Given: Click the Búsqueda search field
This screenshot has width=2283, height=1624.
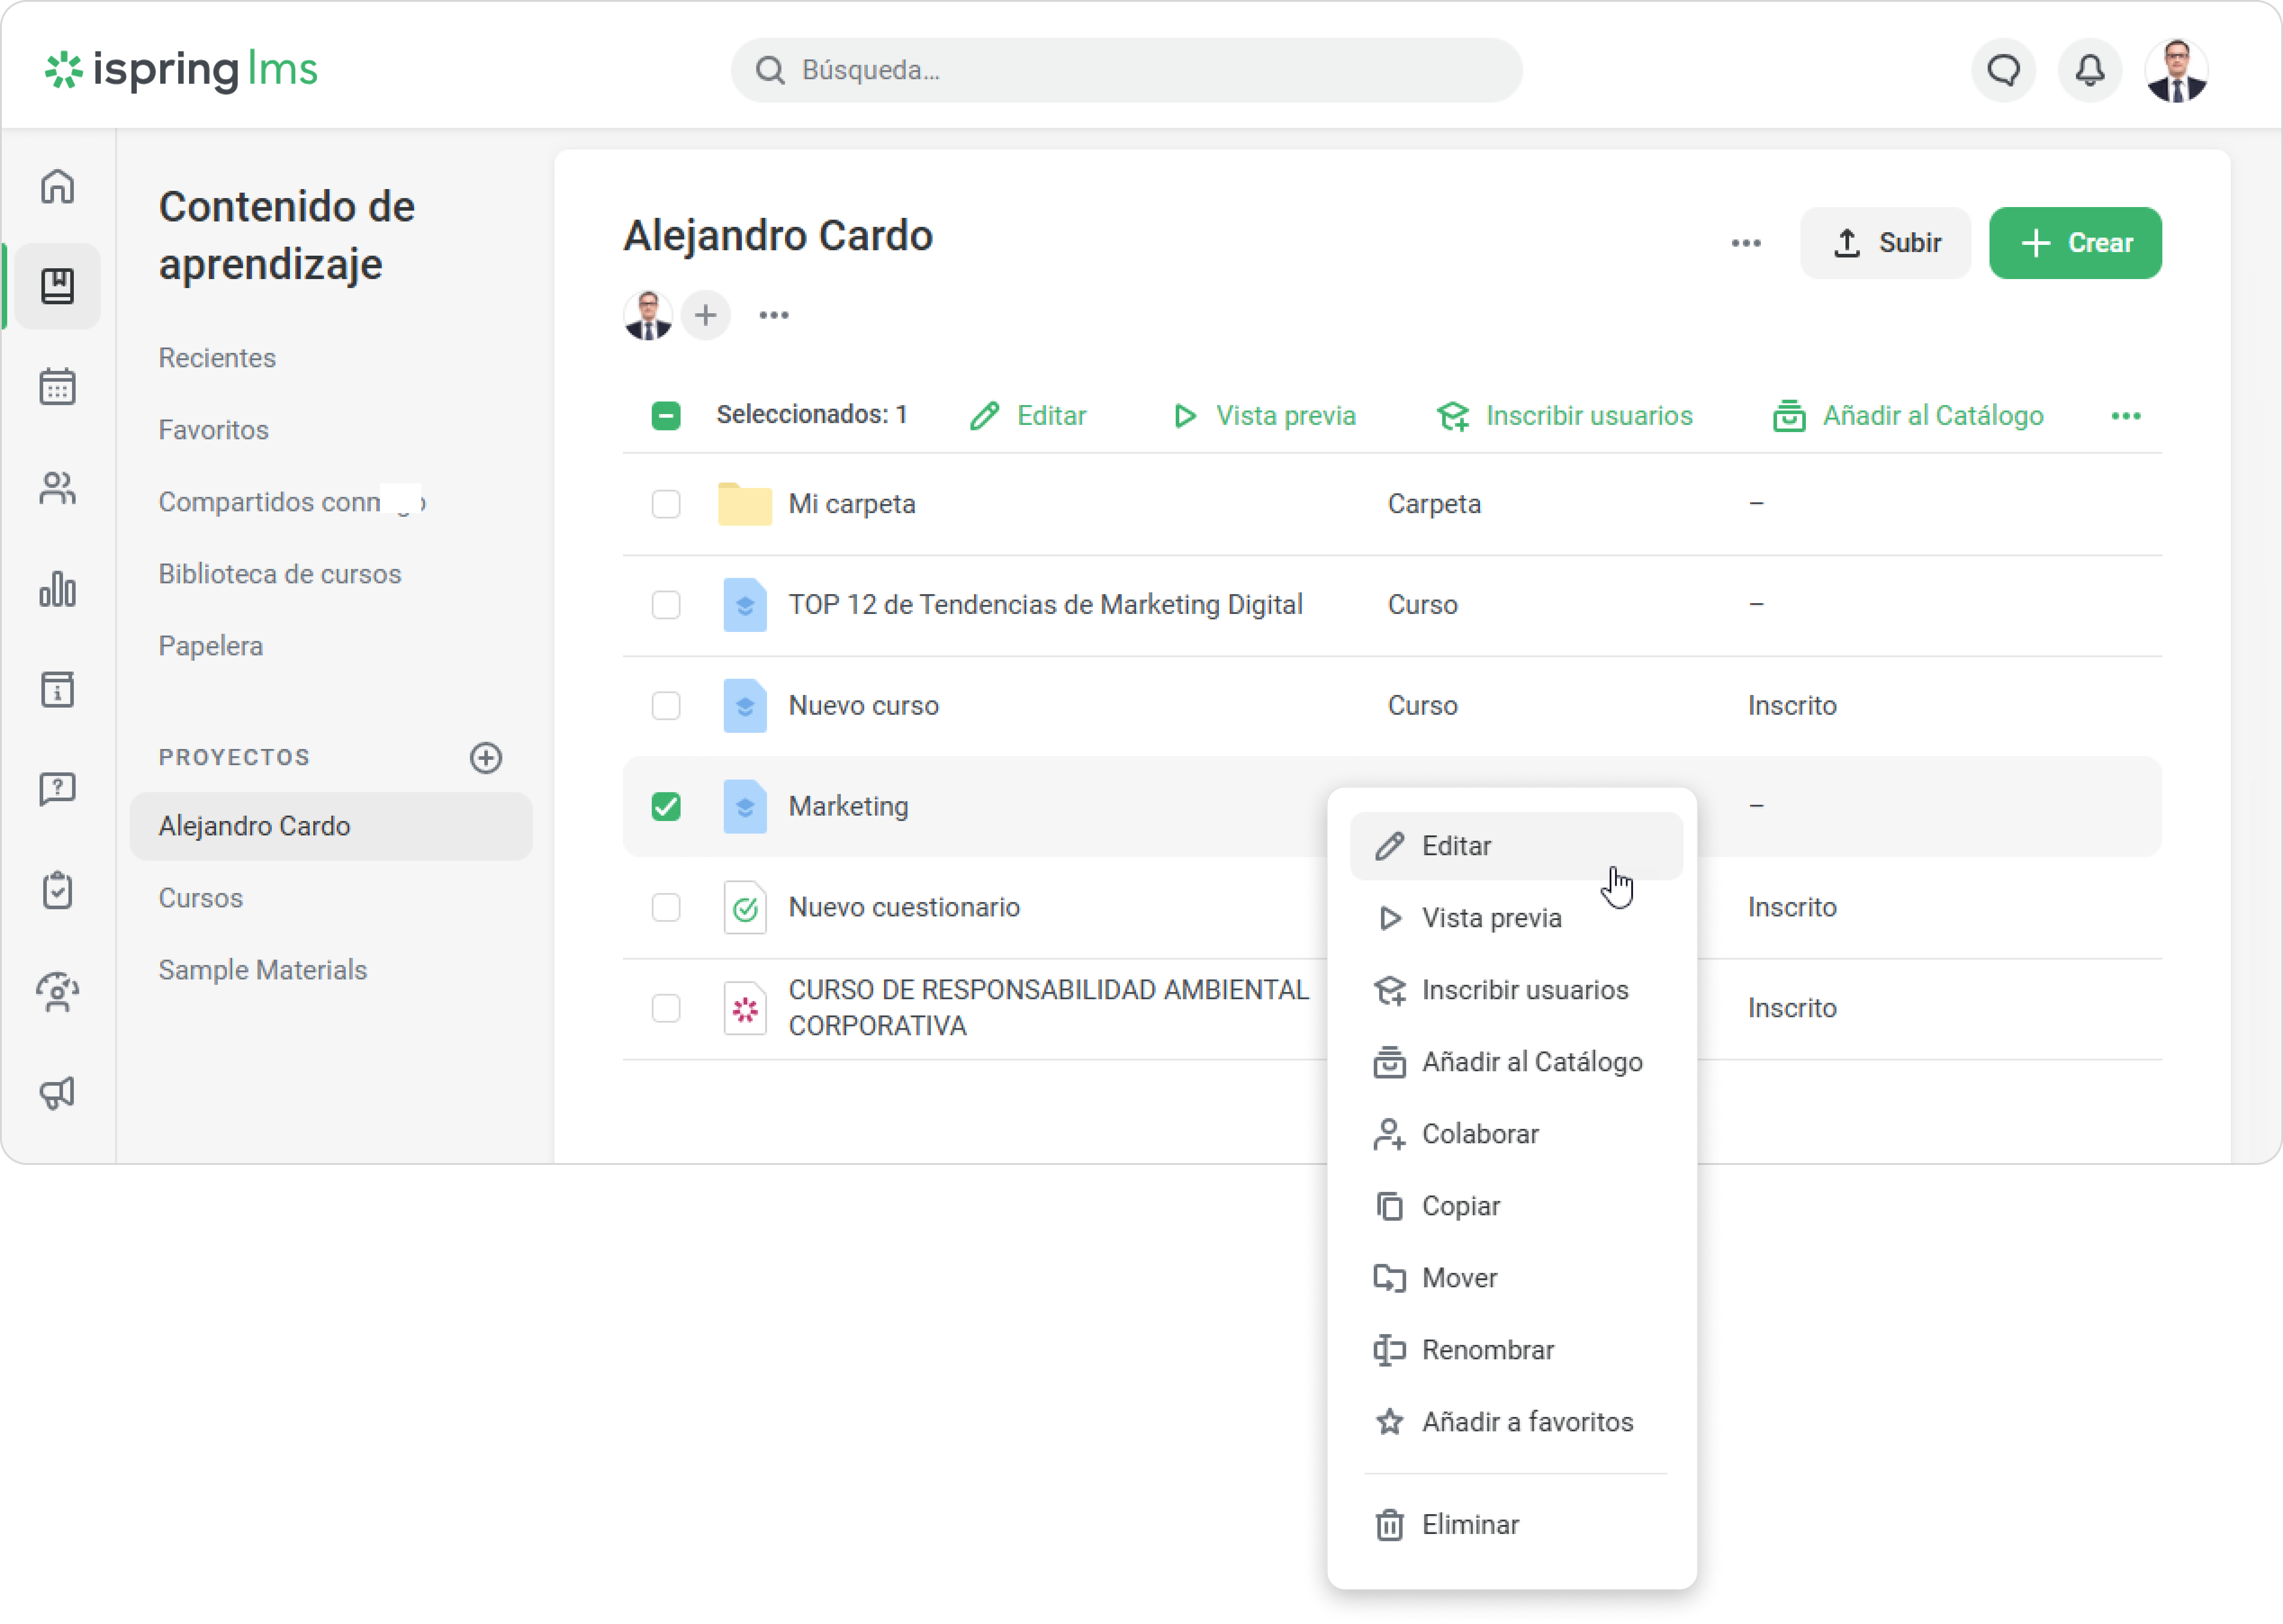Looking at the screenshot, I should [1126, 70].
